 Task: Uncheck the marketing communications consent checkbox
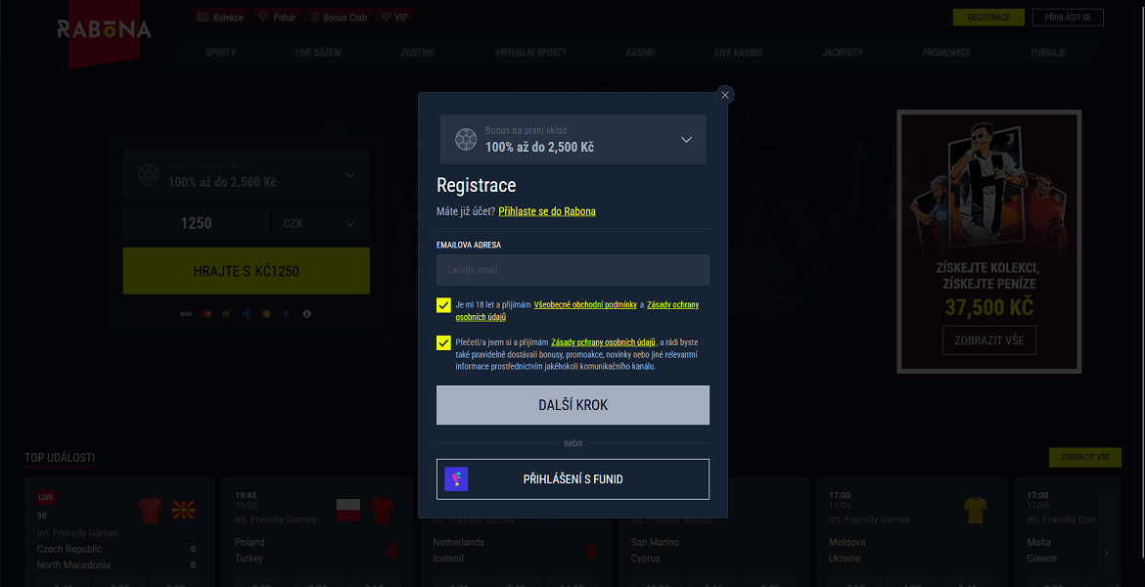tap(444, 342)
